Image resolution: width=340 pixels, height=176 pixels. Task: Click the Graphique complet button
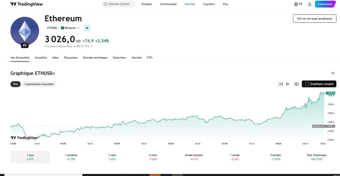click(319, 84)
